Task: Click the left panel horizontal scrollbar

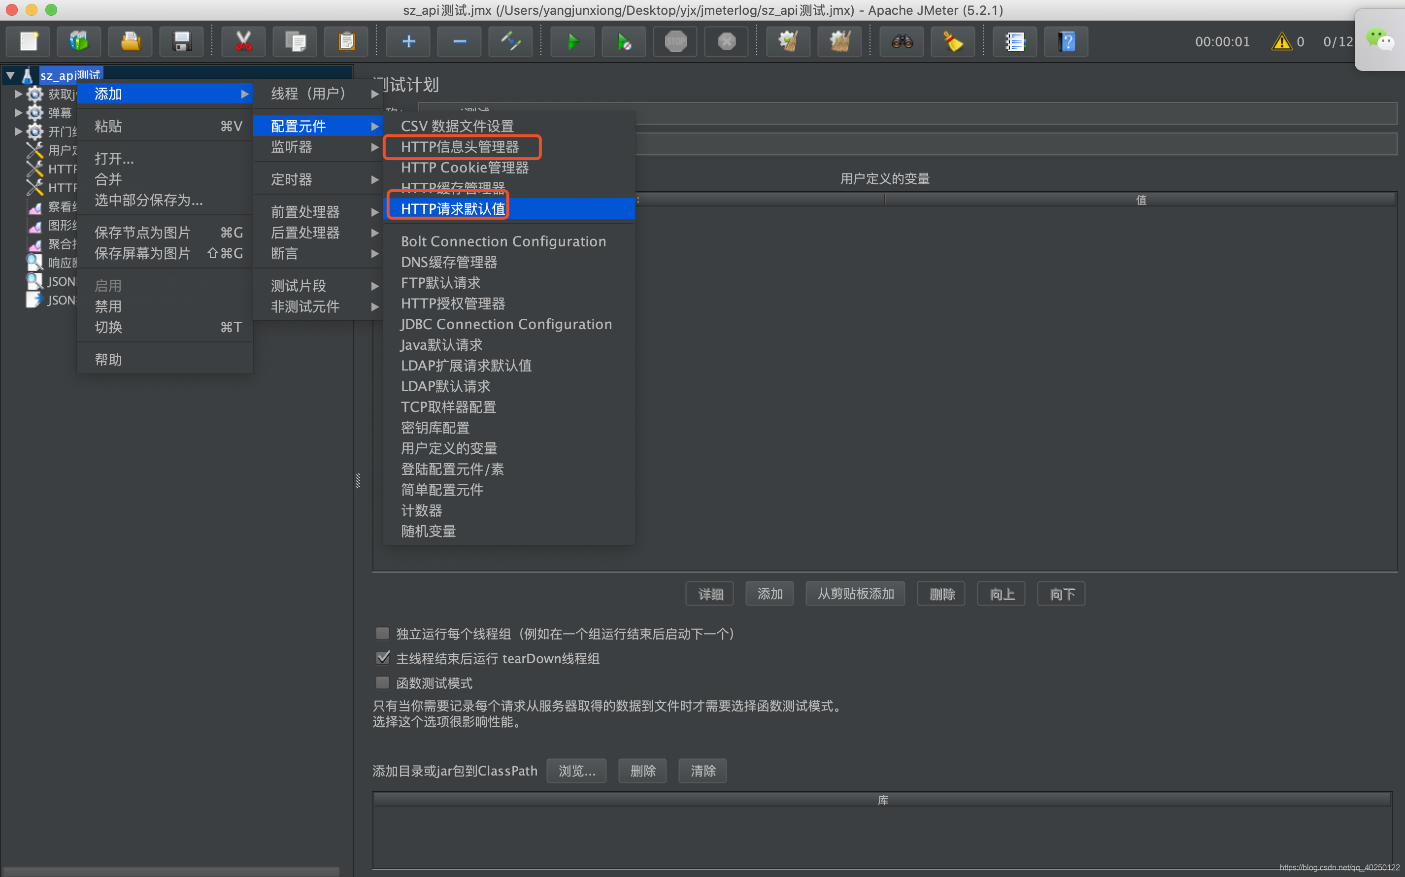Action: click(171, 871)
